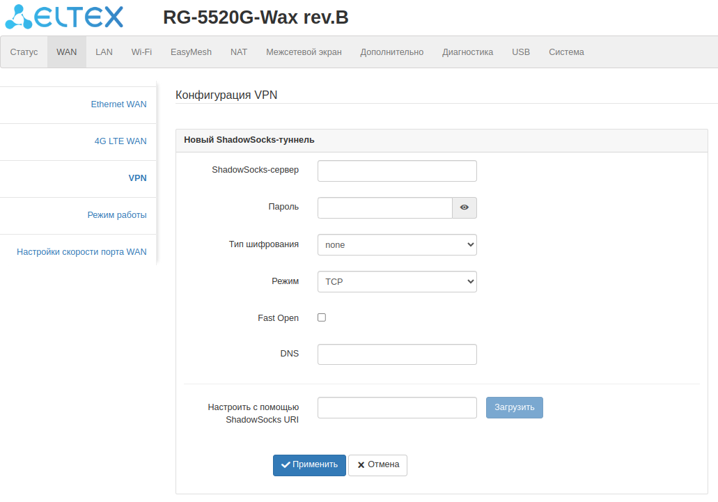Switch to the NAT tab
The image size is (718, 502).
coord(239,52)
